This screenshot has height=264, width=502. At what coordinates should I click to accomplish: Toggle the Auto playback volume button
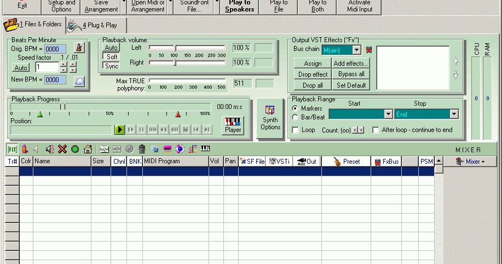pos(111,48)
